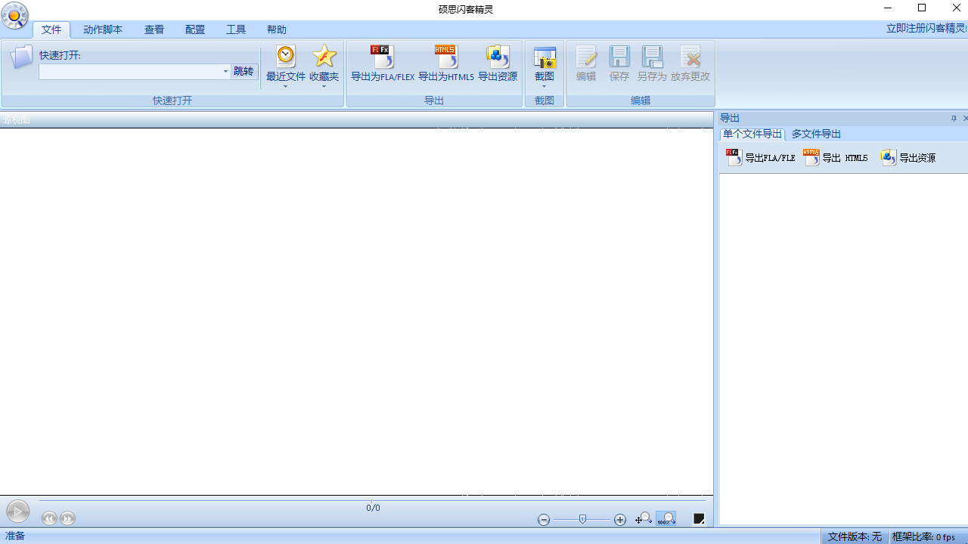Toggle the 100% zoom view button
This screenshot has height=544, width=968.
click(x=665, y=518)
